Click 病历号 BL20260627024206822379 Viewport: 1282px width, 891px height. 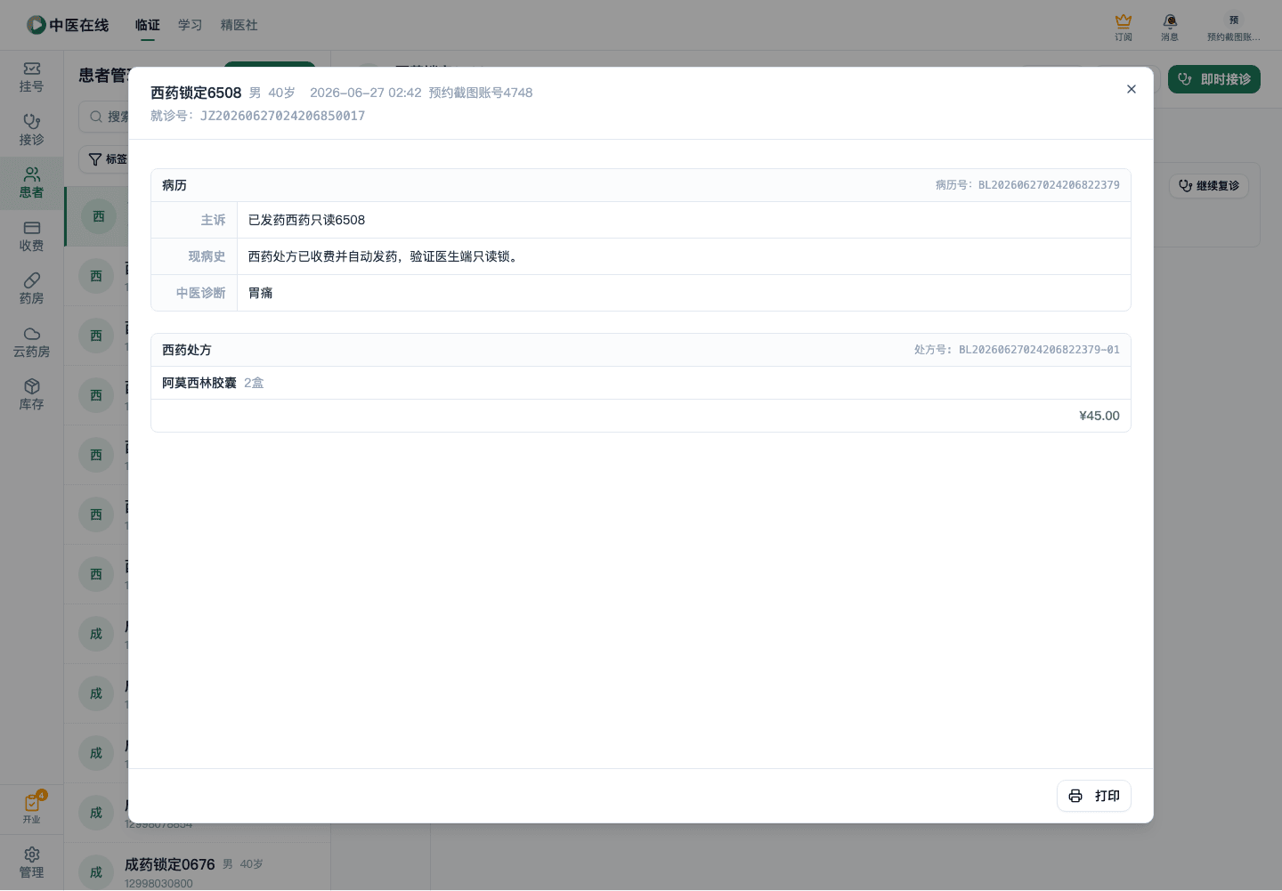1027,185
